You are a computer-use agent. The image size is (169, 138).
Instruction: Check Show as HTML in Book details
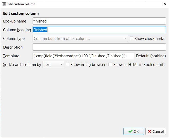[110, 65]
